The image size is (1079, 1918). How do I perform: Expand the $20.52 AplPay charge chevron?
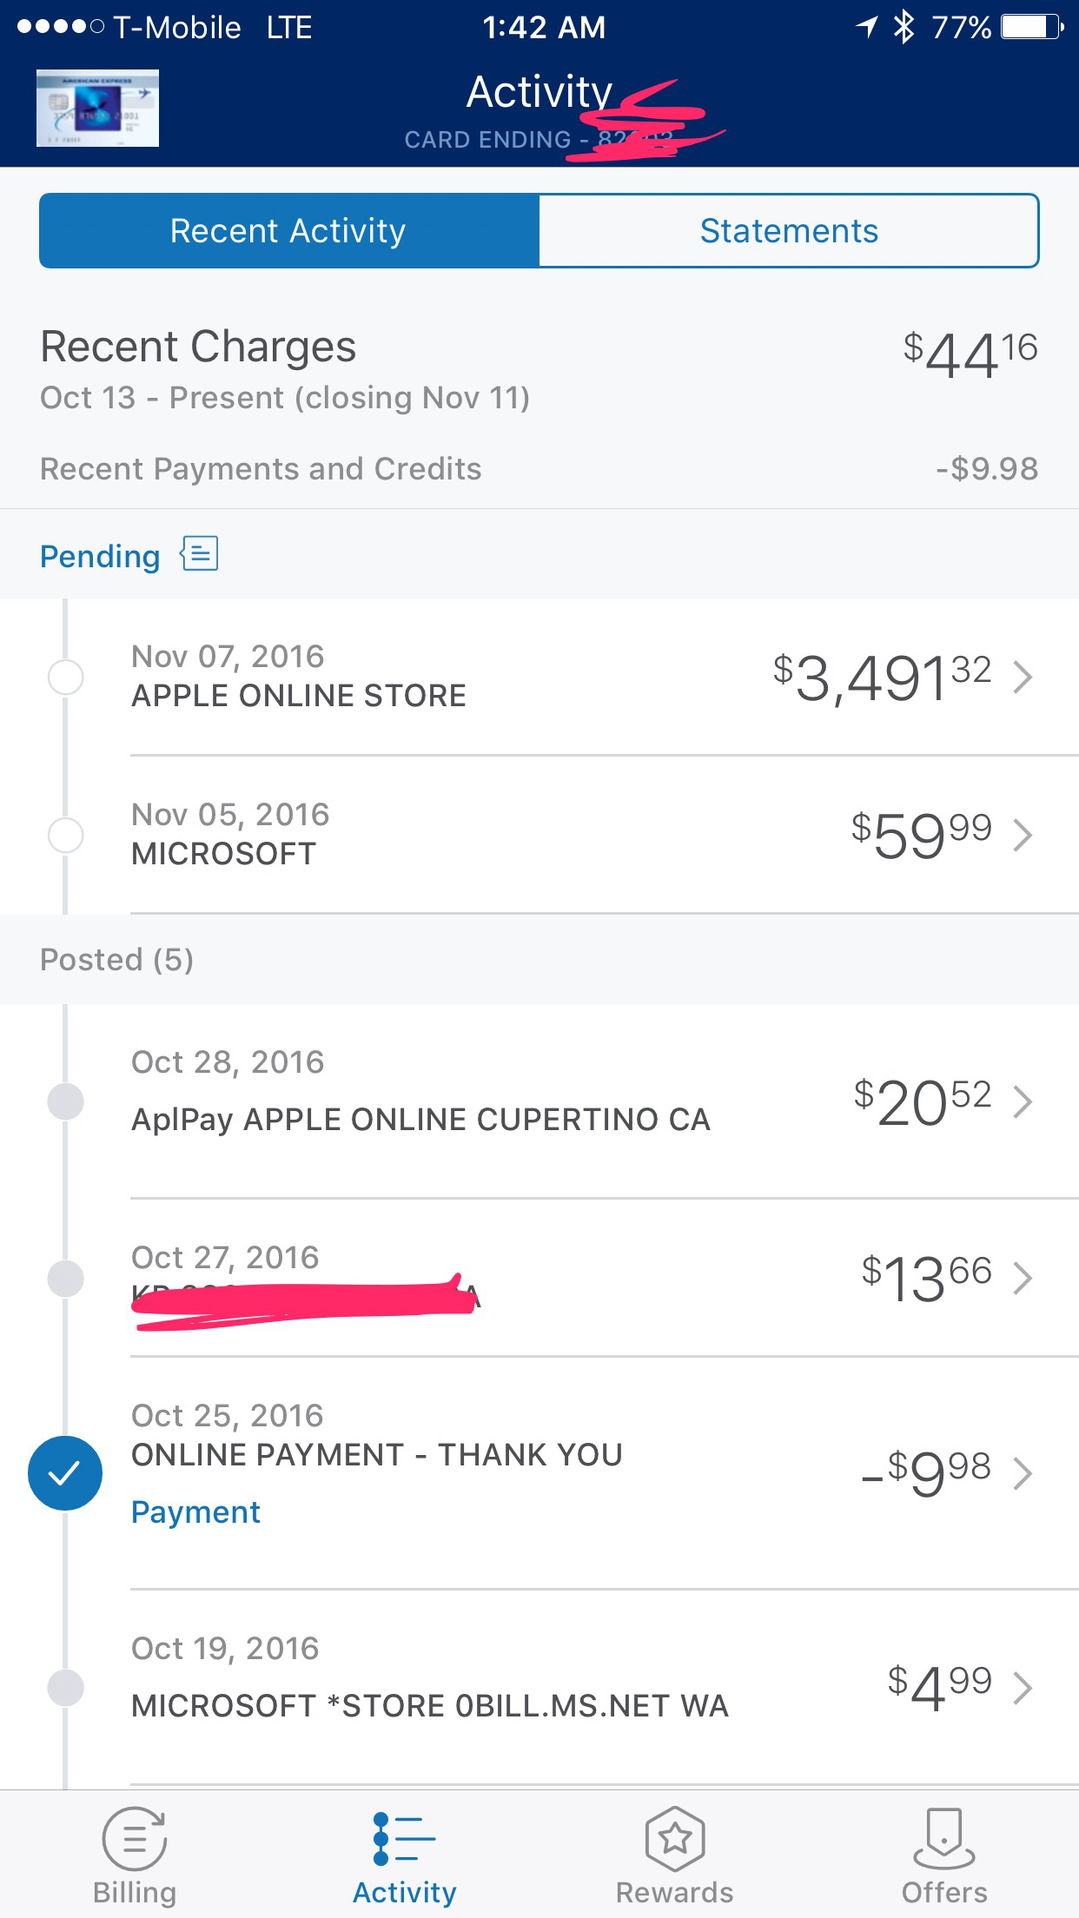click(1023, 1101)
